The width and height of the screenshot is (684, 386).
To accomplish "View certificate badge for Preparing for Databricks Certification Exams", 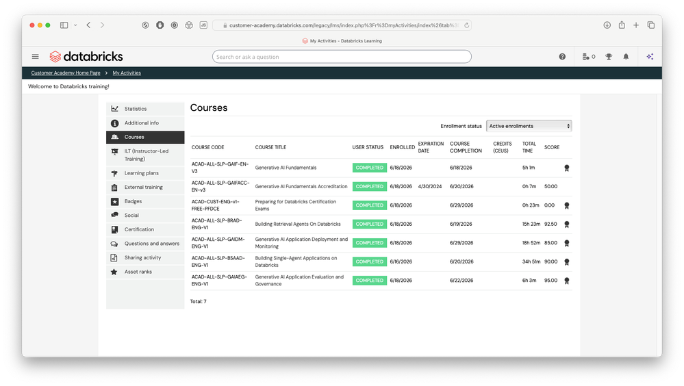I will (567, 205).
